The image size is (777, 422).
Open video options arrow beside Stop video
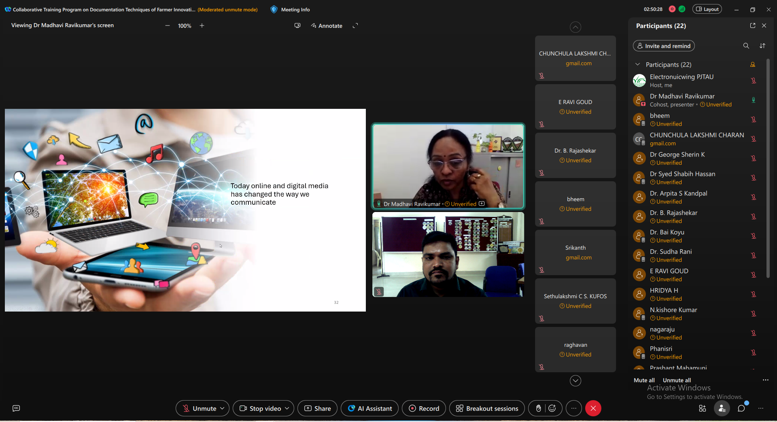287,408
